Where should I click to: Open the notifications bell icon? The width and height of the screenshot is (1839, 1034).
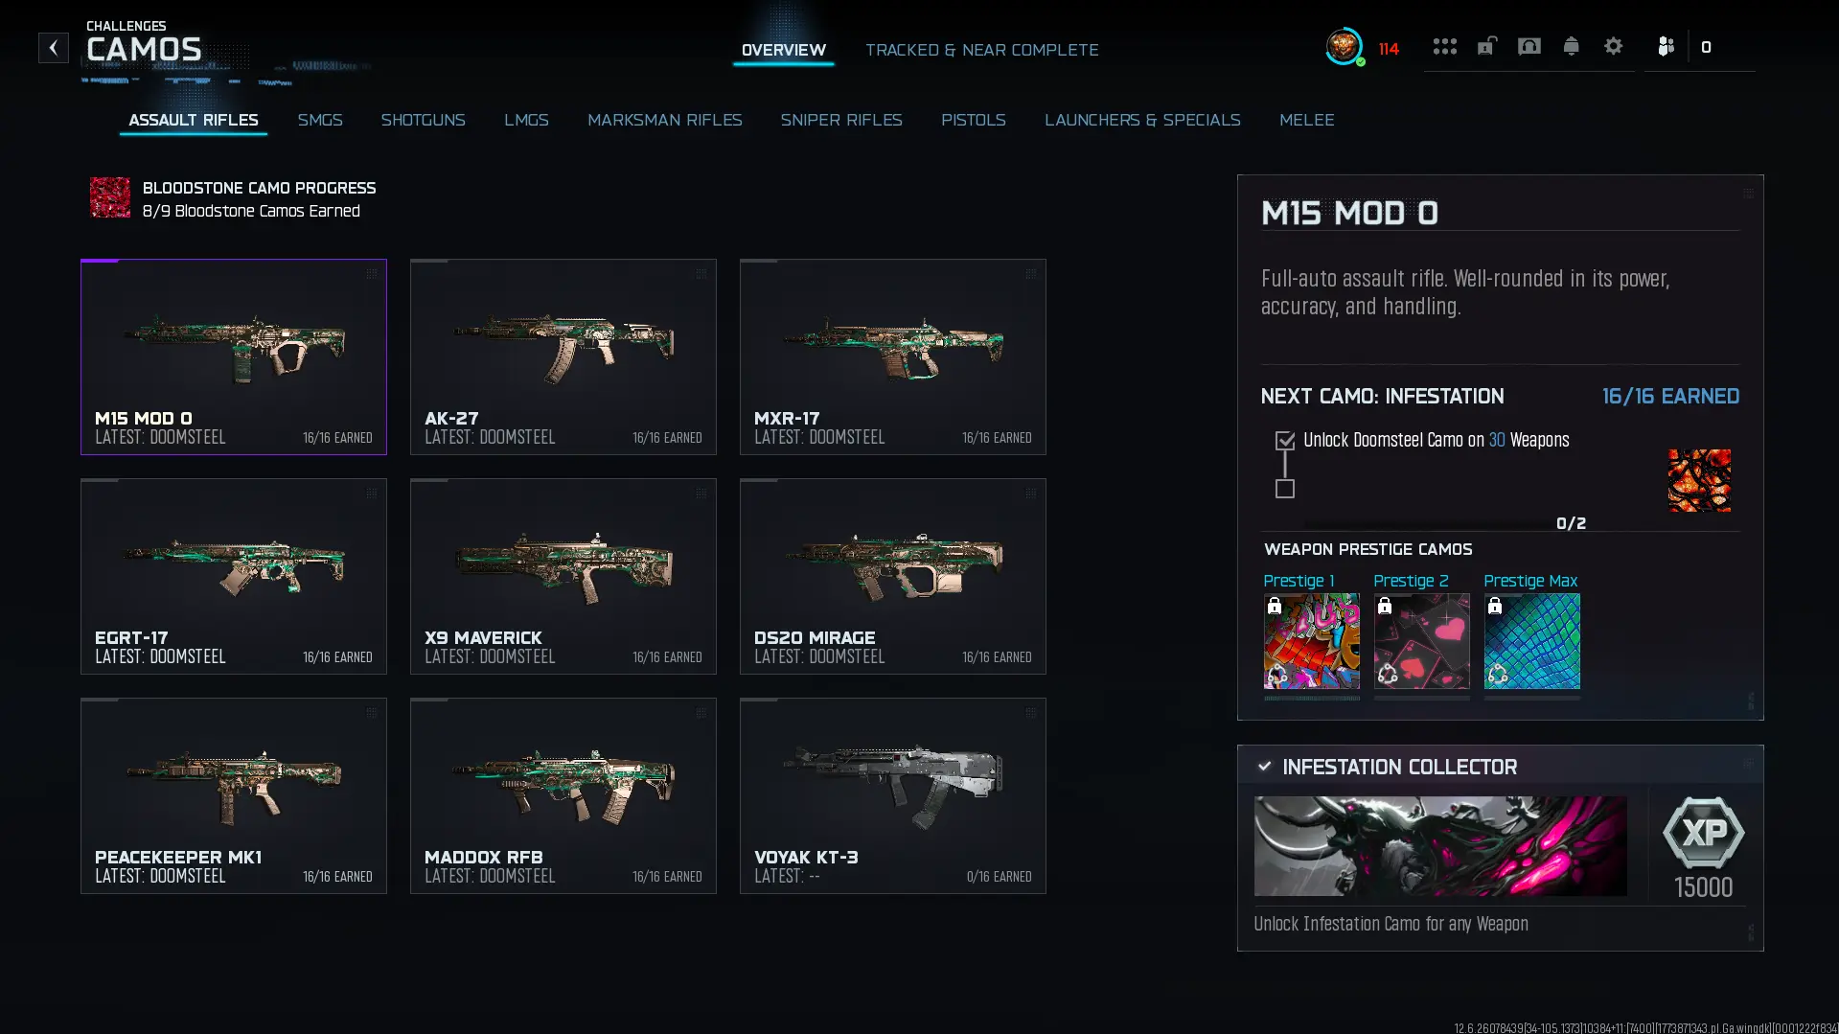click(1571, 46)
